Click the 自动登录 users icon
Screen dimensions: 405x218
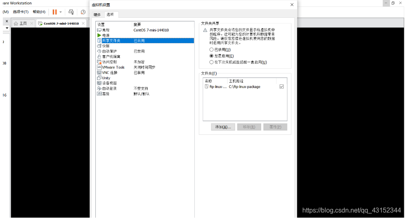point(99,88)
